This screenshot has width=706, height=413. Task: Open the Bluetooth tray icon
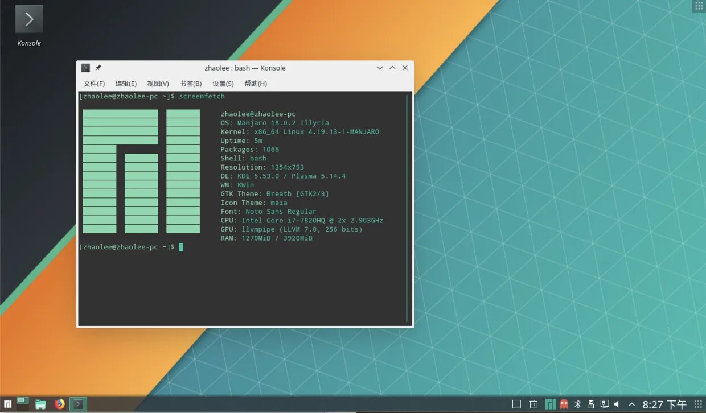coord(577,404)
